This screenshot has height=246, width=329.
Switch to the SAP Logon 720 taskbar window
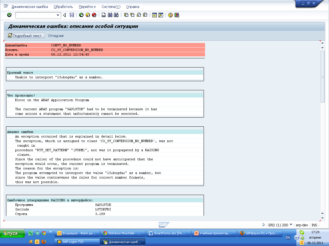pos(77,242)
